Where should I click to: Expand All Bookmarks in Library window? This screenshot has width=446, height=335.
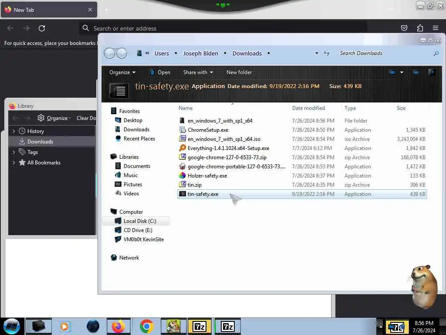pos(14,163)
